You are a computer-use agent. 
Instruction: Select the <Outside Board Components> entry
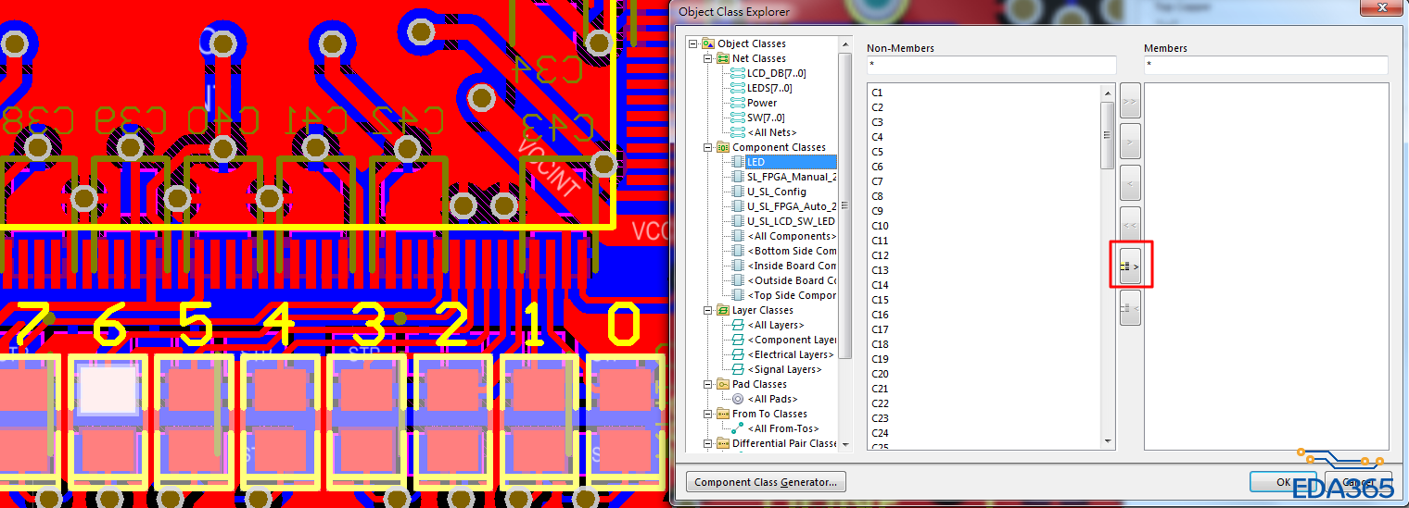pyautogui.click(x=792, y=280)
